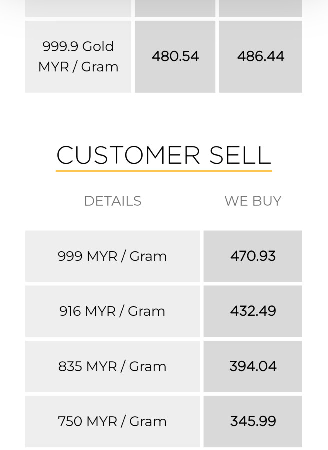Tap the 345.99 buy price

[x=253, y=421]
